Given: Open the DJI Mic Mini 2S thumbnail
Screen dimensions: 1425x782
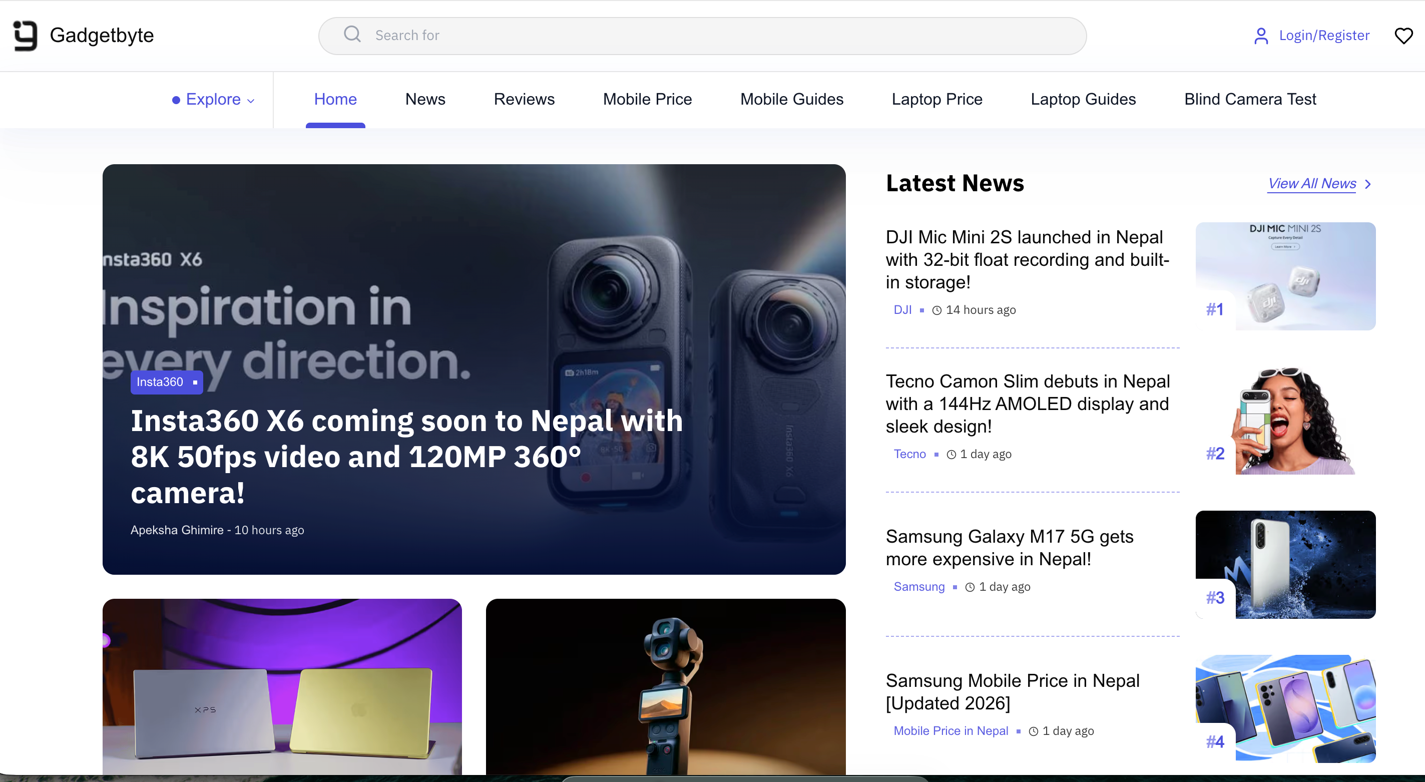Looking at the screenshot, I should (1285, 276).
